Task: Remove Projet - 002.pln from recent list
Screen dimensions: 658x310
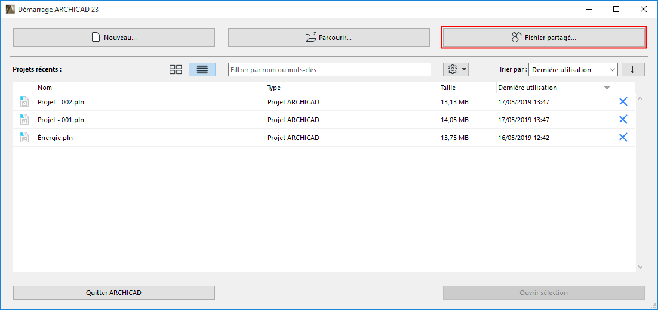Action: click(x=623, y=101)
